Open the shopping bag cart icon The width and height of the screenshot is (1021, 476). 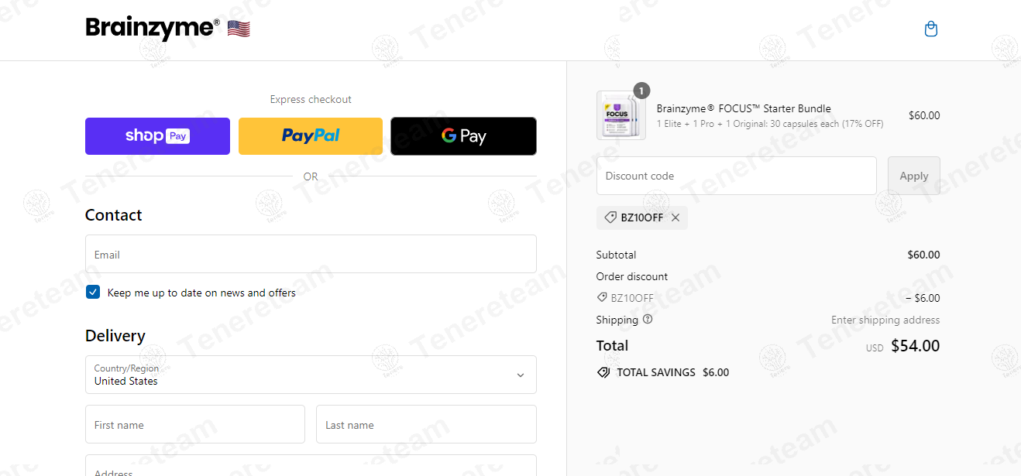pos(931,29)
